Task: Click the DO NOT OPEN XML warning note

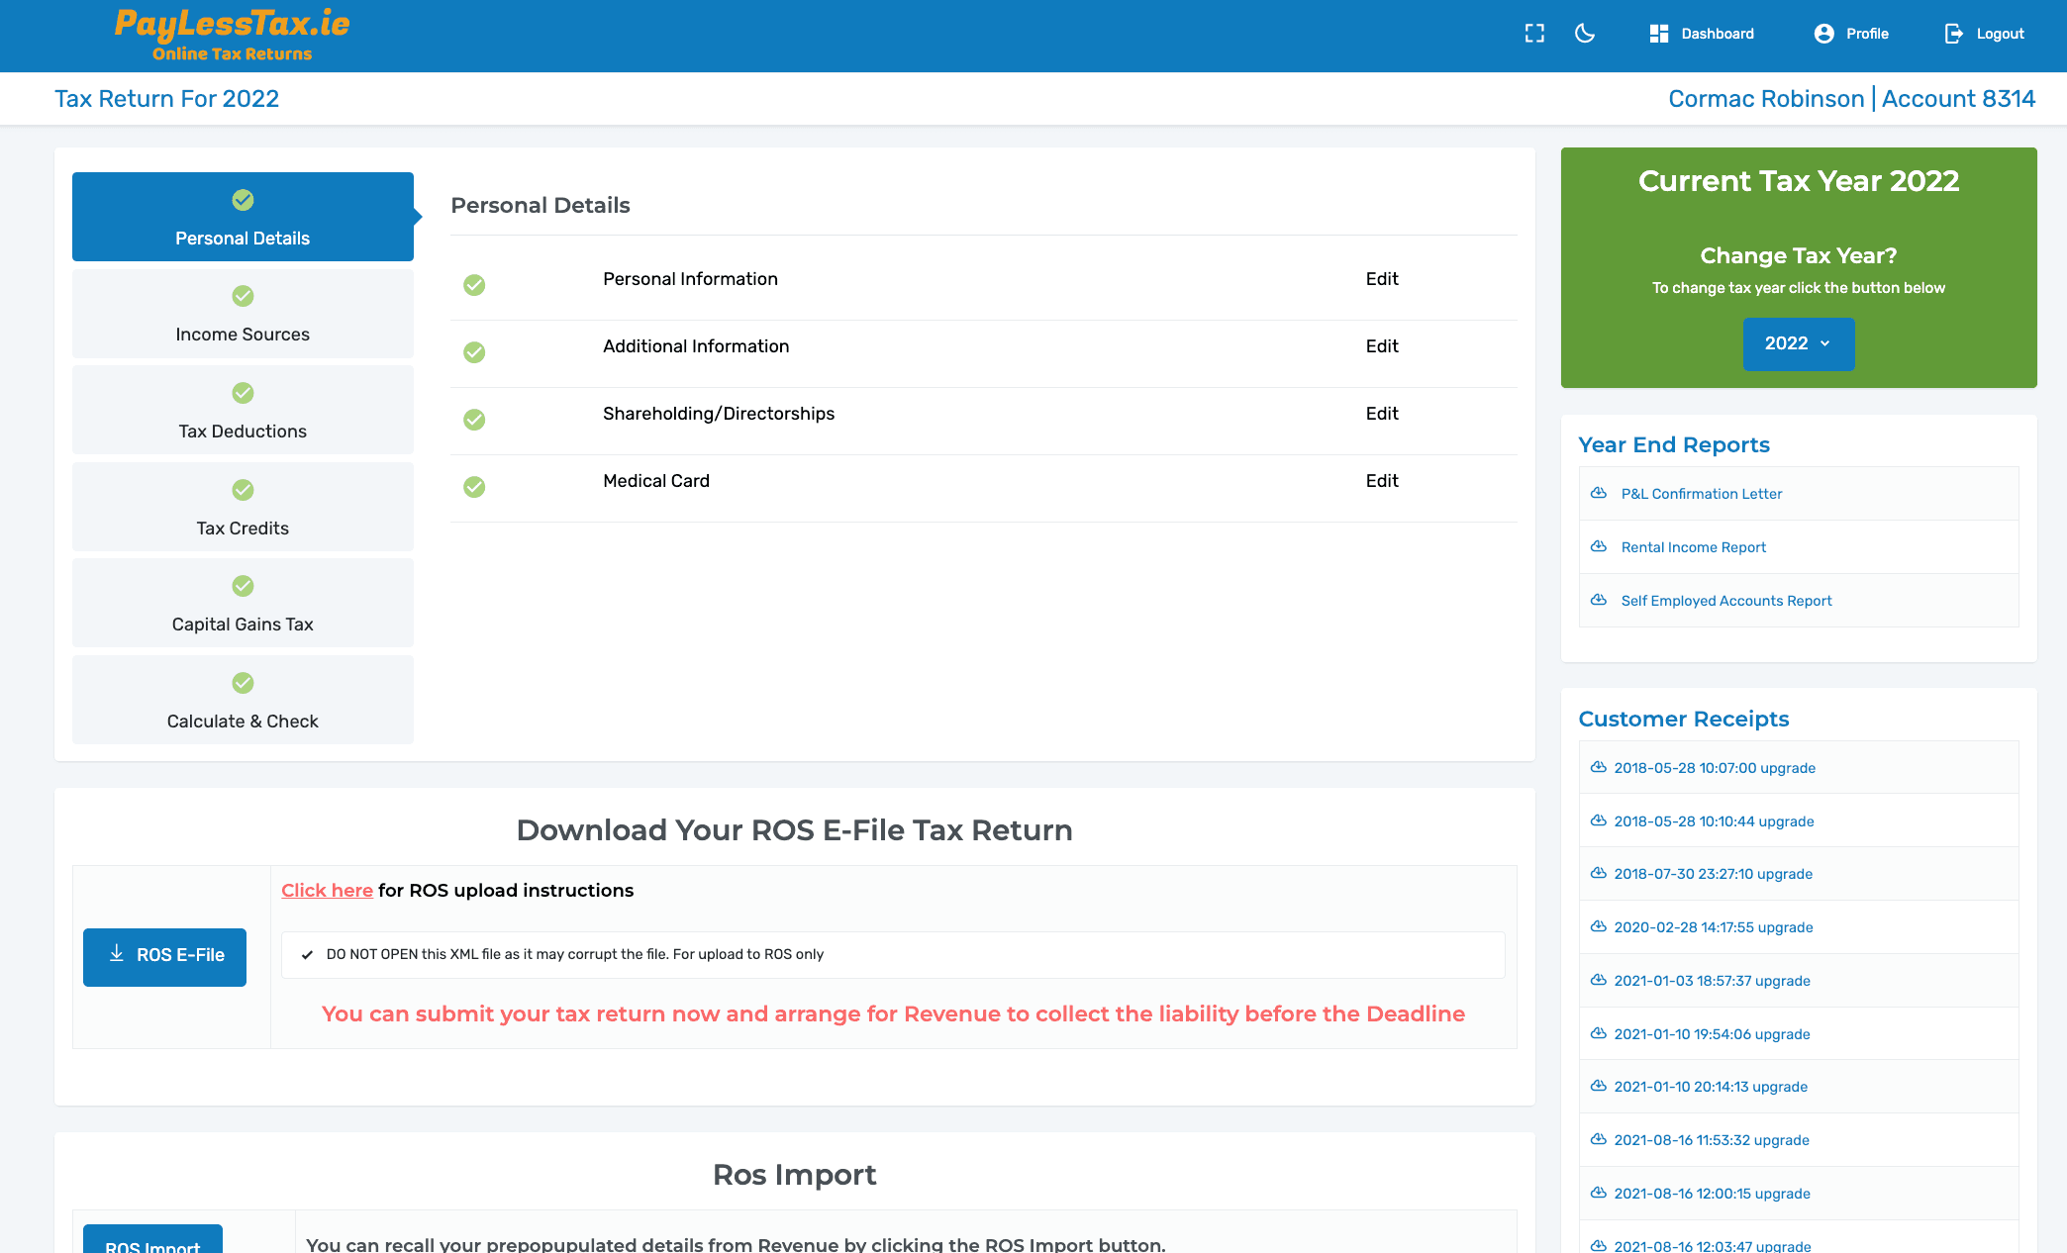Action: pyautogui.click(x=893, y=955)
